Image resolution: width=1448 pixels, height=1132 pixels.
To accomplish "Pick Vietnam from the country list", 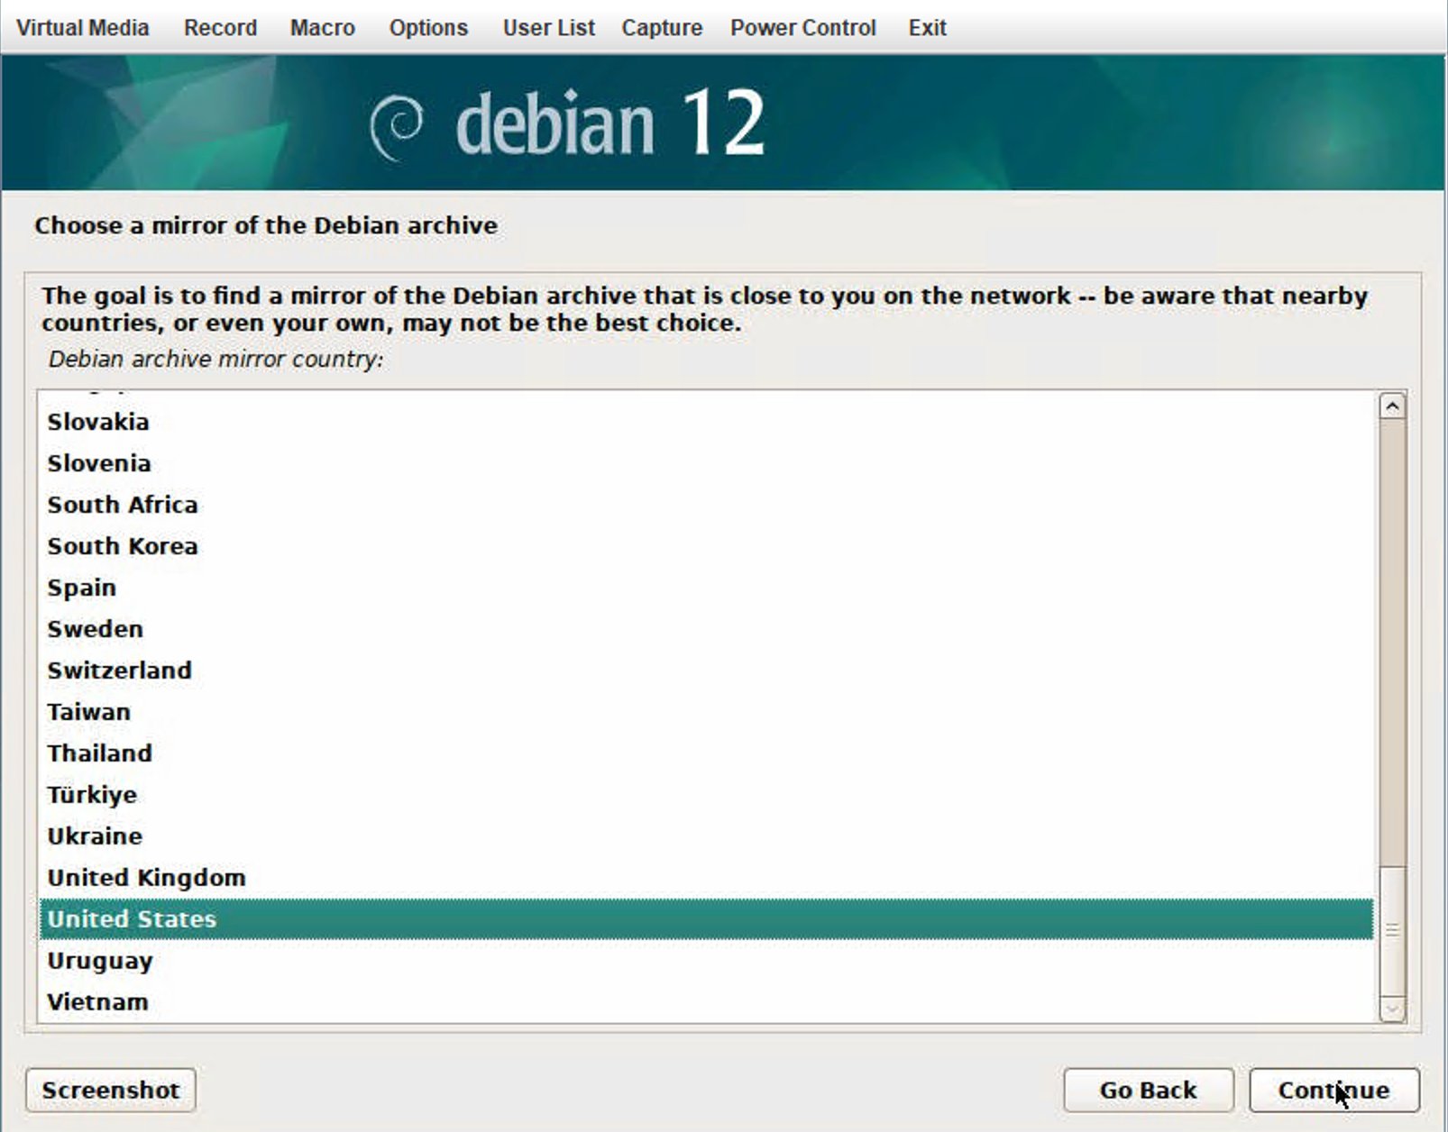I will coord(97,1001).
